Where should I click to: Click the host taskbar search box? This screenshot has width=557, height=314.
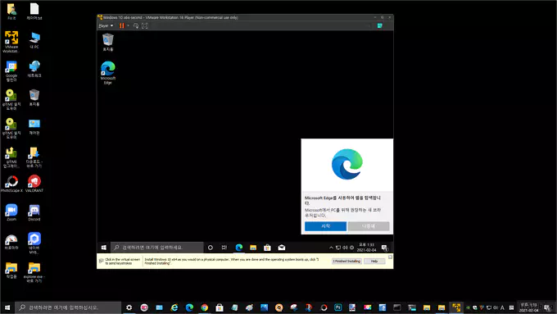tap(69, 307)
